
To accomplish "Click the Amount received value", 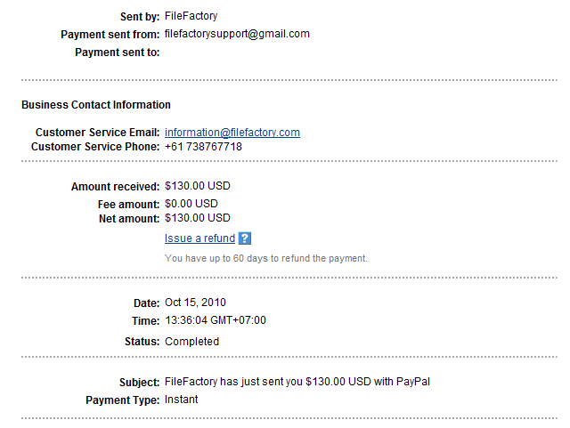I will point(198,187).
